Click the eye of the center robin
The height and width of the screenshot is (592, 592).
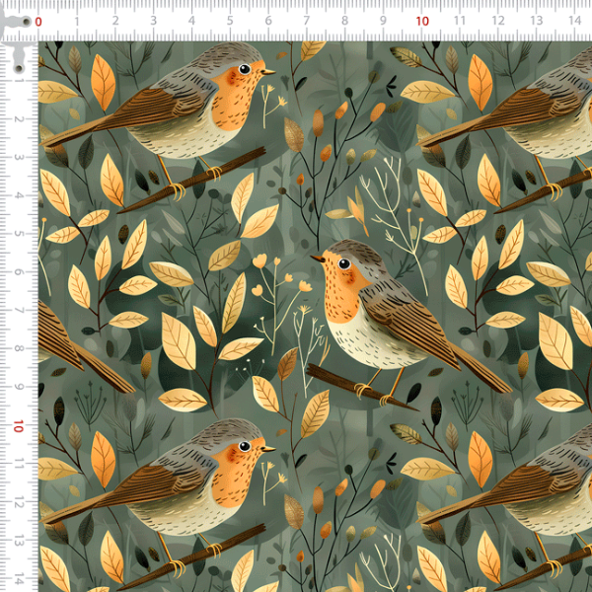342,263
